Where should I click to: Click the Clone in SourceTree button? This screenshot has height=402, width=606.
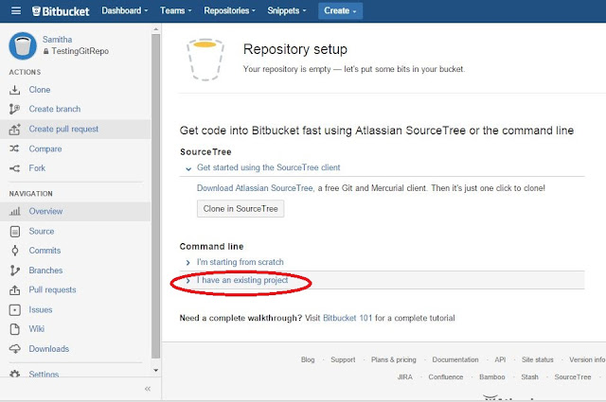pos(241,208)
